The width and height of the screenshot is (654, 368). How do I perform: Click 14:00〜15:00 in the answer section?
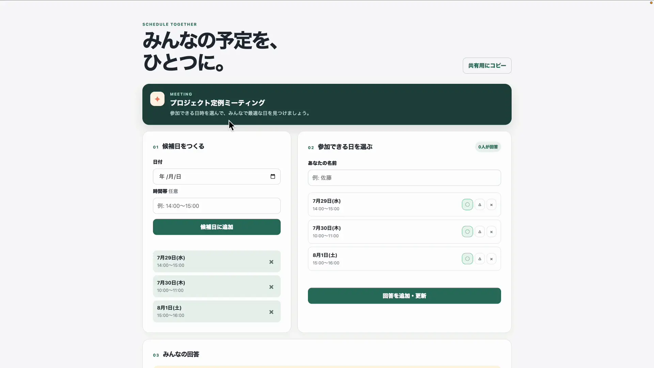click(326, 209)
